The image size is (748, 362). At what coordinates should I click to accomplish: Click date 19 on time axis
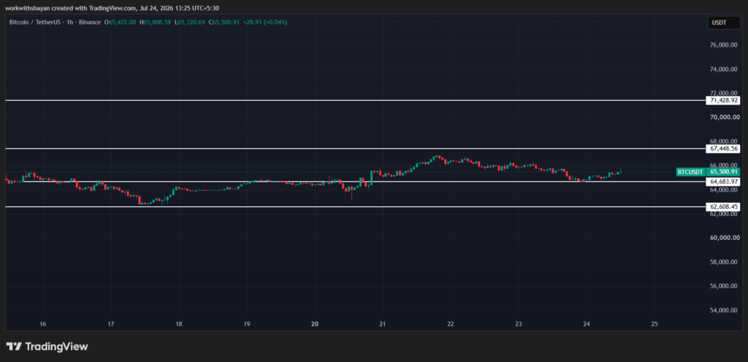pyautogui.click(x=247, y=324)
